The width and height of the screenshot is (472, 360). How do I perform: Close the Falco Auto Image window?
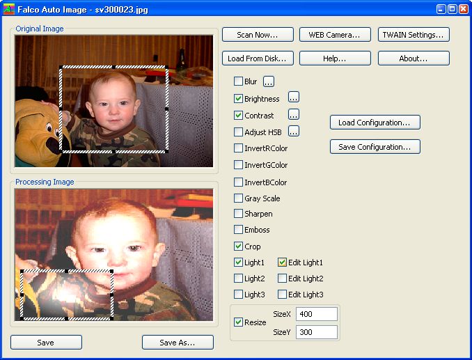point(464,9)
